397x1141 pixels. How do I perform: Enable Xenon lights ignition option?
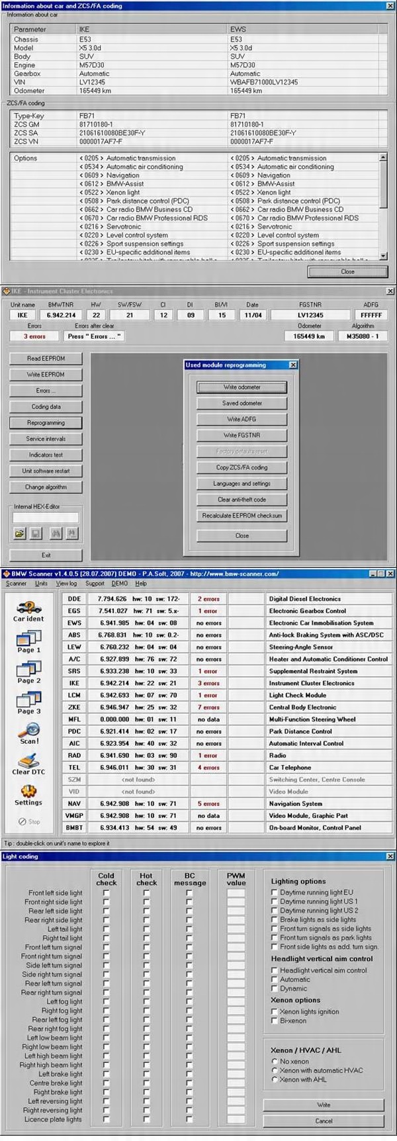click(x=275, y=1011)
